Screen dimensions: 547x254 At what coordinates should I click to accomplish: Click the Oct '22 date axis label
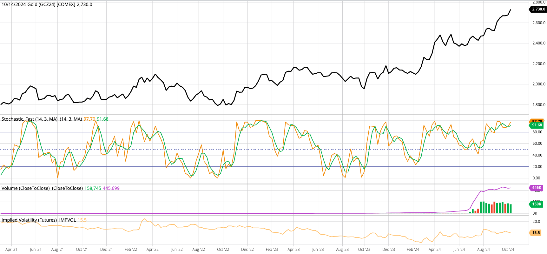tap(223, 250)
